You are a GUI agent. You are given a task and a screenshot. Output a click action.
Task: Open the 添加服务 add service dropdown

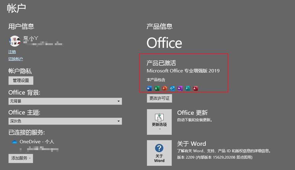pos(21,158)
